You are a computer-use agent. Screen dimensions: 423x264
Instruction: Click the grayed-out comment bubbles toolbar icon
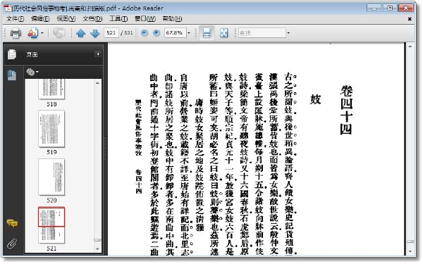(x=59, y=33)
